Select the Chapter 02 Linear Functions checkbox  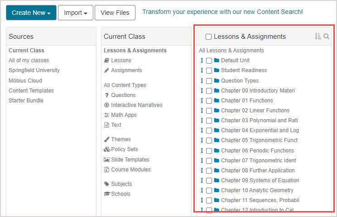(209, 111)
